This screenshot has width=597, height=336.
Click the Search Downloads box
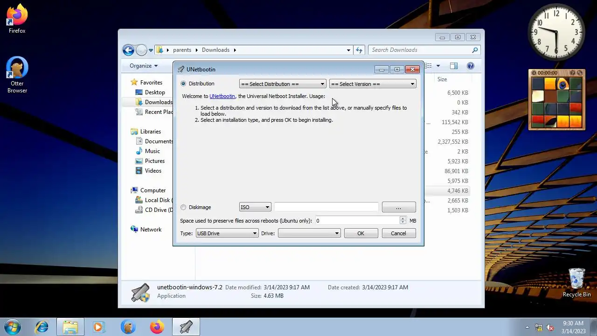420,50
